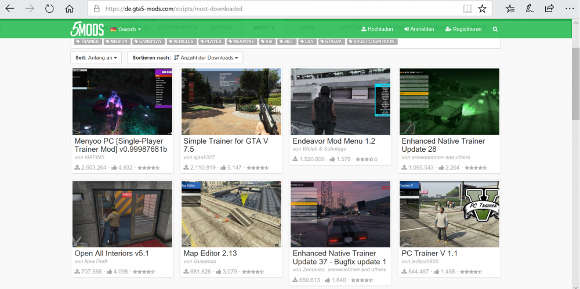This screenshot has height=289, width=580.
Task: Filter by the ASI tag
Action: 267,41
